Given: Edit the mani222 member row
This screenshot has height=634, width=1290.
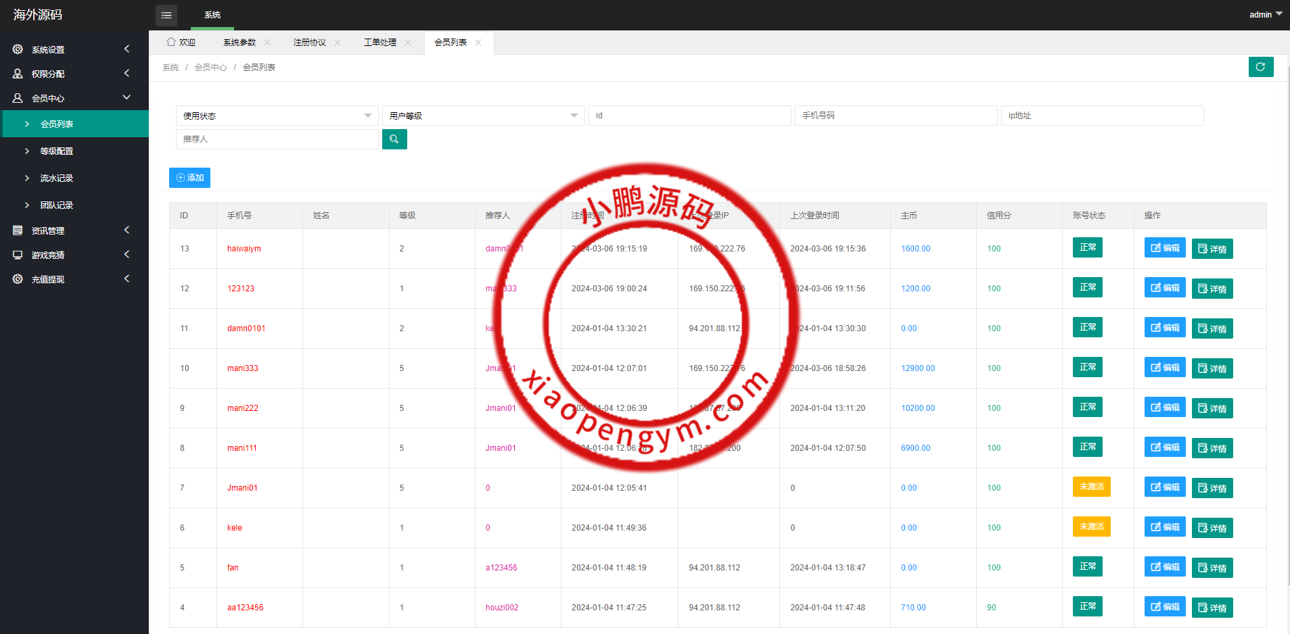Looking at the screenshot, I should [1165, 408].
